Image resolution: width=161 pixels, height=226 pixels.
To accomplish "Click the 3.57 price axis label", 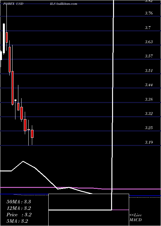I will (149, 56).
